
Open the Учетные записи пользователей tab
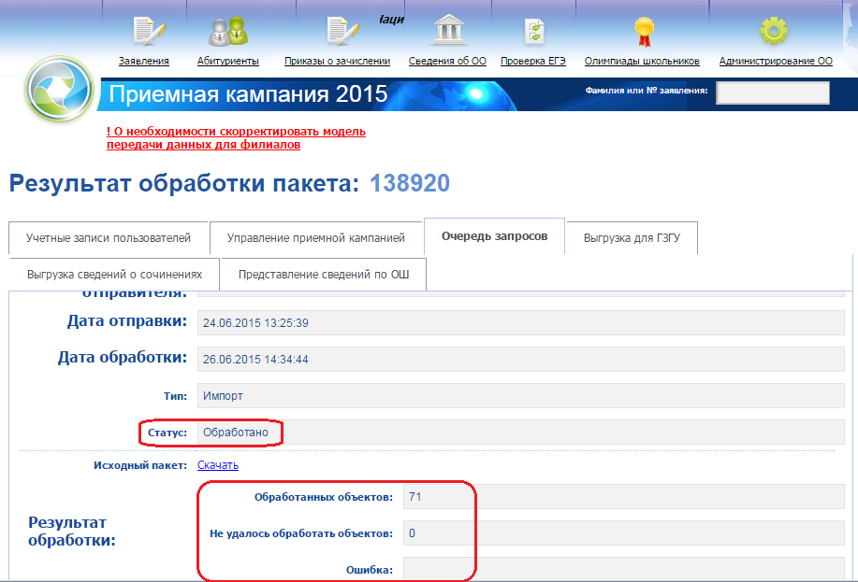pyautogui.click(x=108, y=238)
